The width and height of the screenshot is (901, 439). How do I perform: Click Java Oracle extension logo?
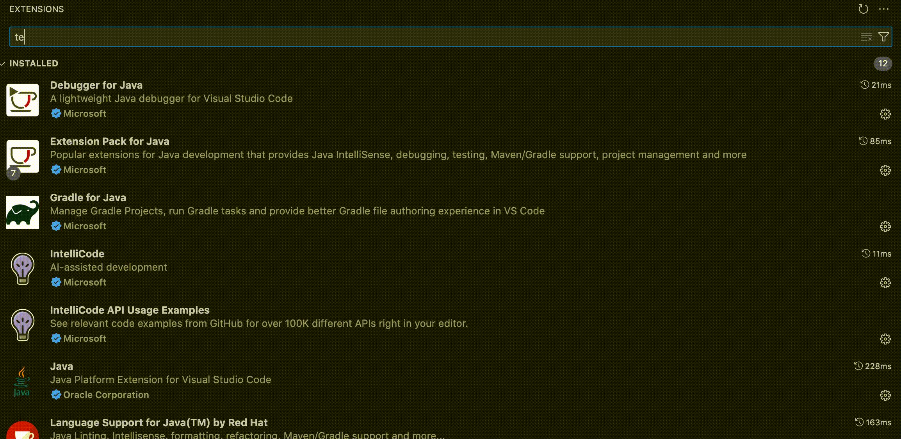point(22,381)
